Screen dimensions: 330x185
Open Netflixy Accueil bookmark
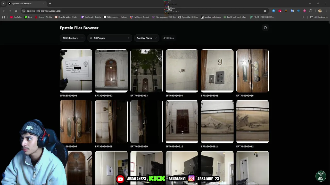pos(139,17)
